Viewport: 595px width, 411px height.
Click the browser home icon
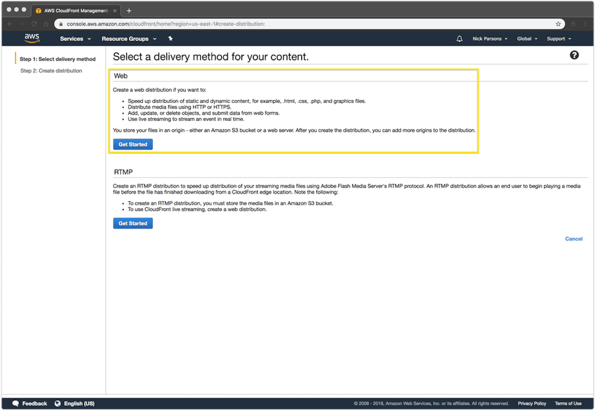pos(46,24)
